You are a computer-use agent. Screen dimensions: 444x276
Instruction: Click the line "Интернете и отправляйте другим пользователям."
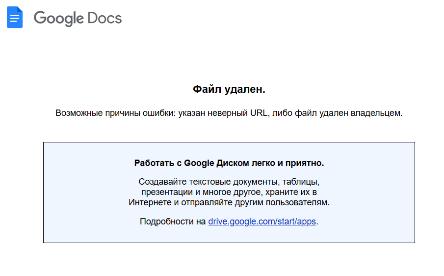[x=229, y=202]
